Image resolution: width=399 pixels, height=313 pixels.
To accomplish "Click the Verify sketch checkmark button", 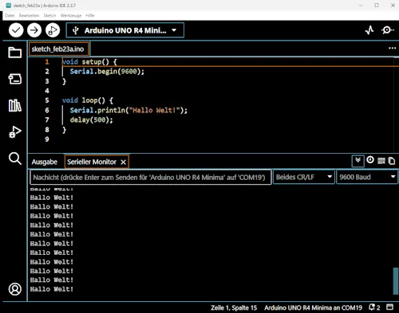I will click(16, 30).
